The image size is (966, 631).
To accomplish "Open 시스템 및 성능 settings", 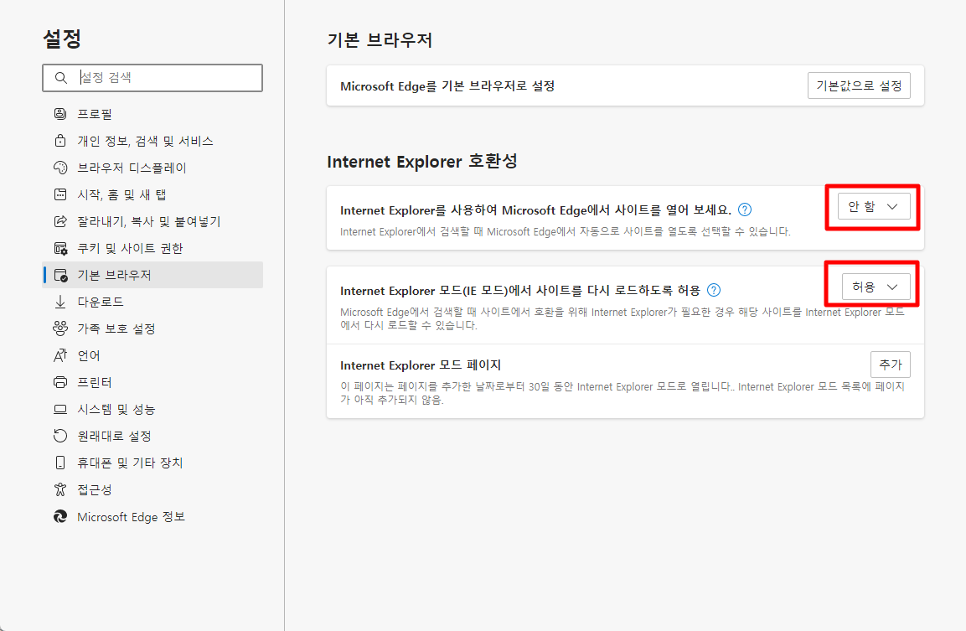I will click(x=152, y=409).
